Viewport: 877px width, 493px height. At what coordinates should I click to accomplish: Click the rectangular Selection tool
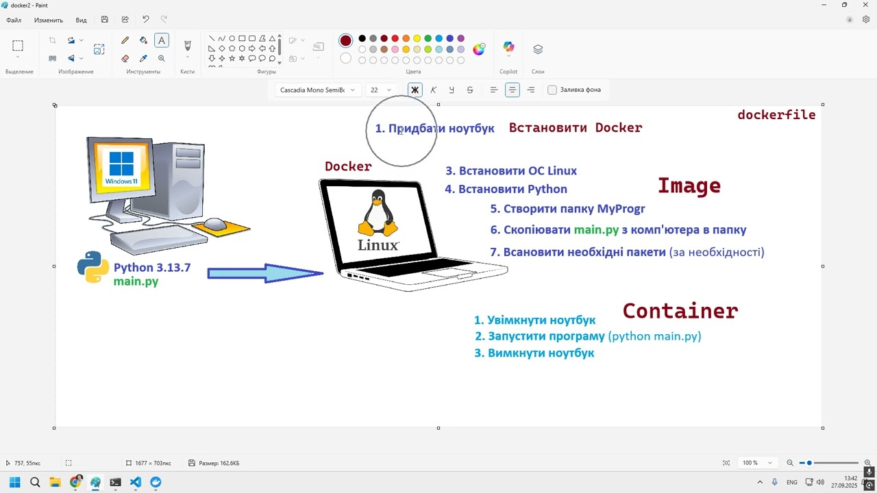click(18, 46)
